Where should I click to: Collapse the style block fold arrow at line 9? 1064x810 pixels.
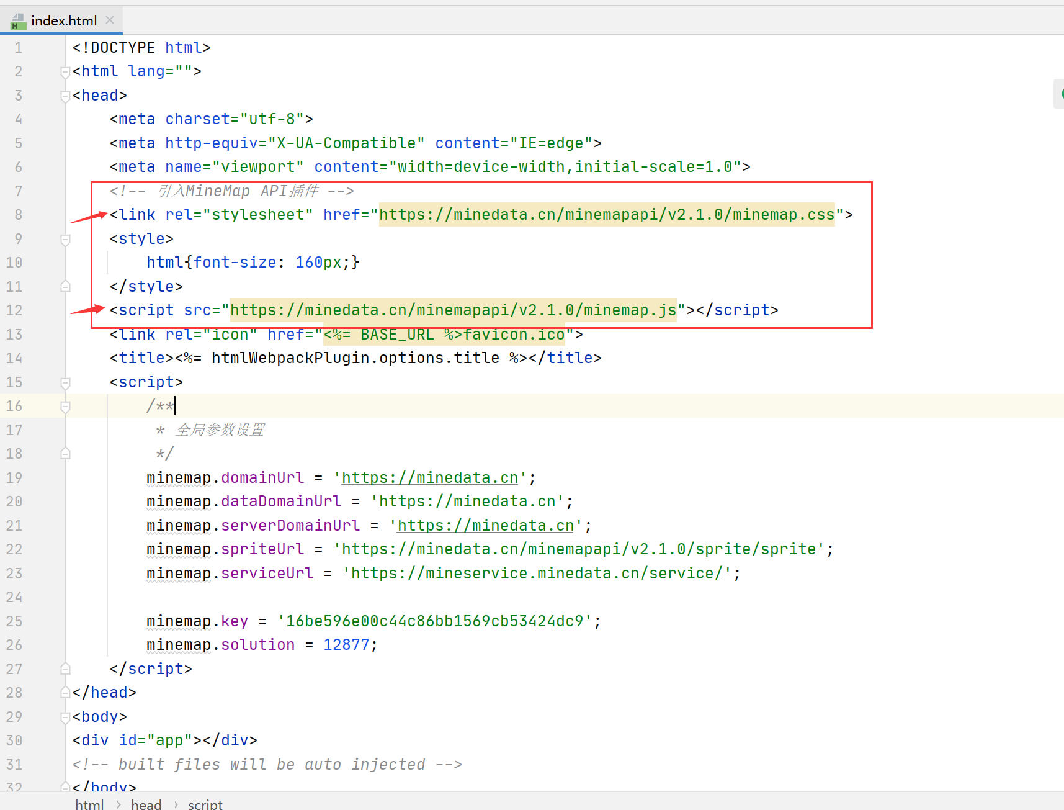click(x=65, y=239)
